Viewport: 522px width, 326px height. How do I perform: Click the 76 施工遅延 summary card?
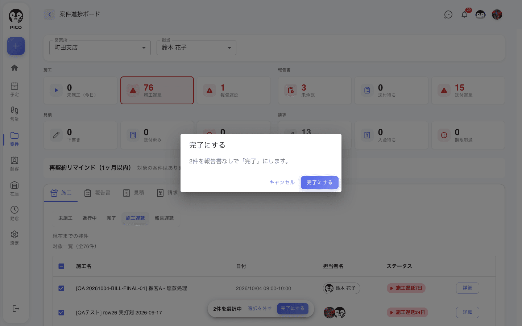click(x=157, y=91)
